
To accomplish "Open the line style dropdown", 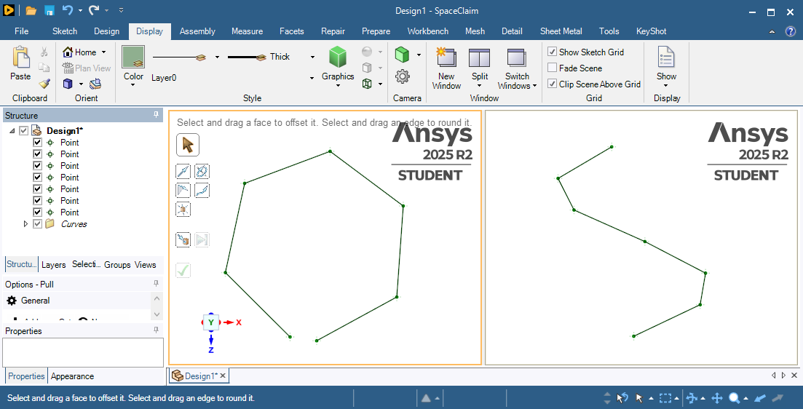I will [217, 57].
